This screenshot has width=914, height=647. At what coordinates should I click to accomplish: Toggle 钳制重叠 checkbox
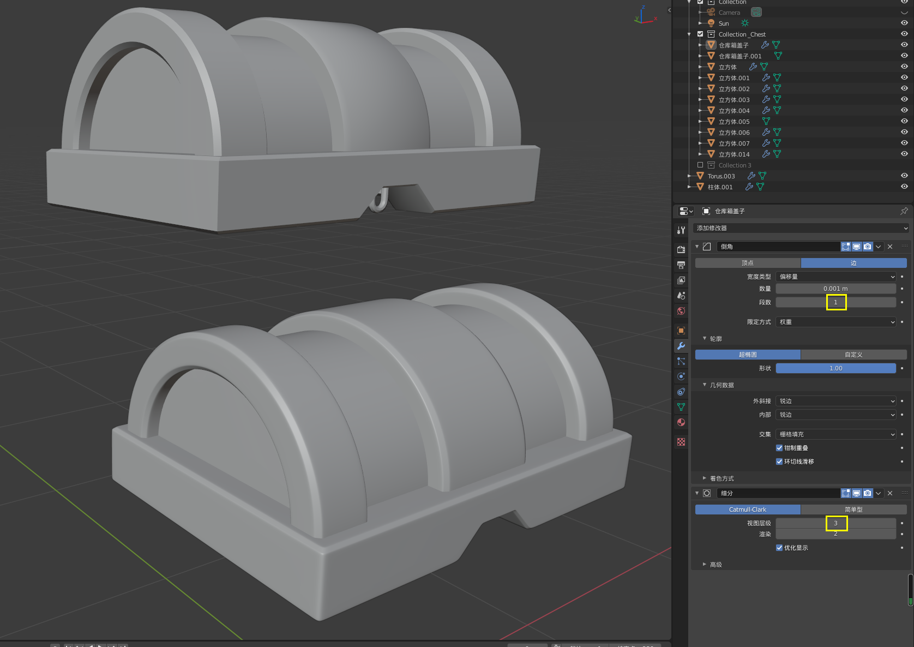click(x=779, y=448)
